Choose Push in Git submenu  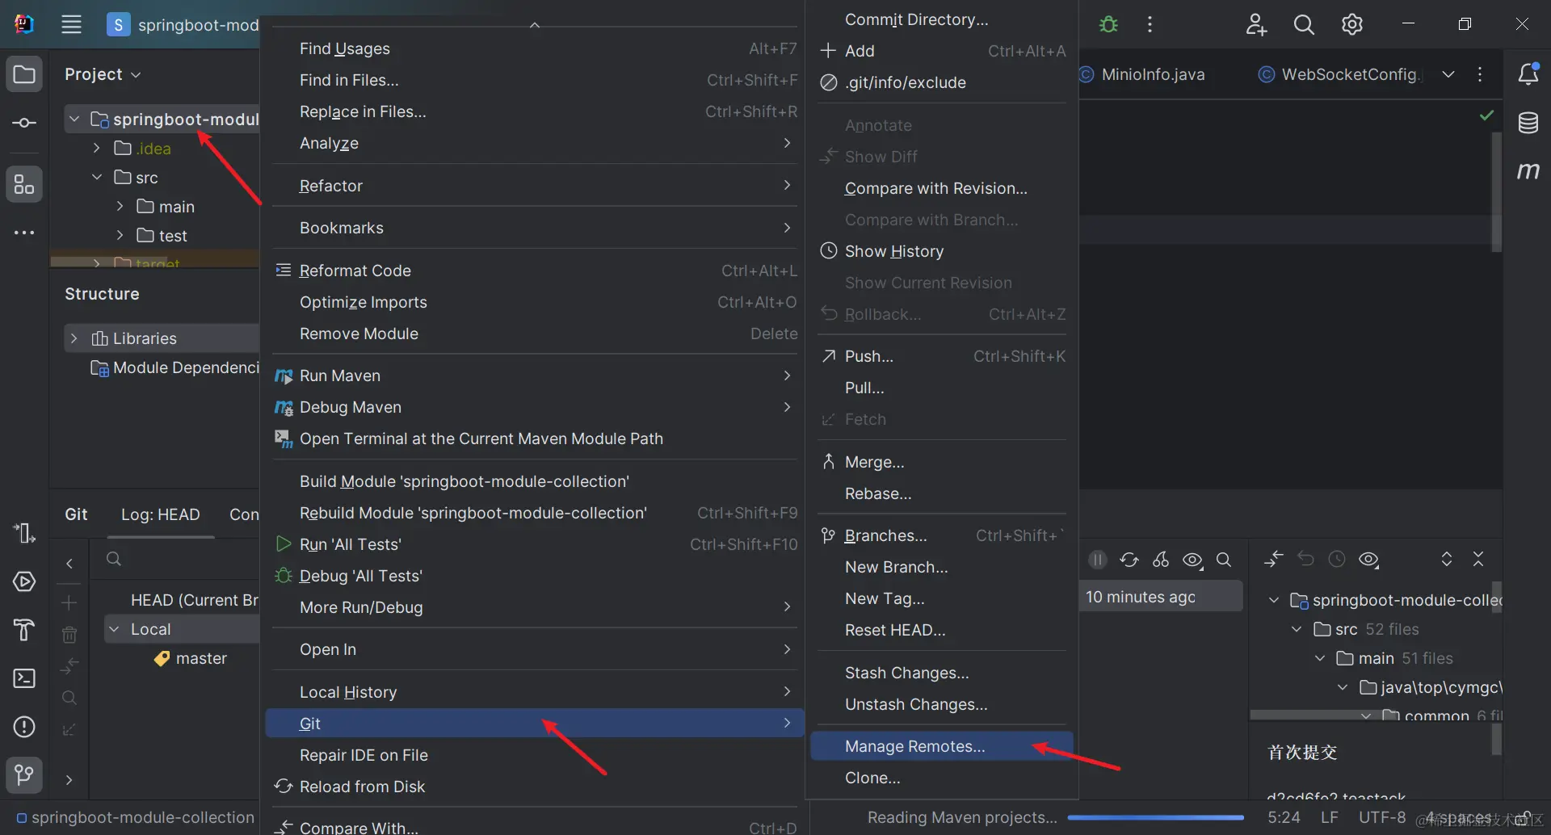coord(942,356)
